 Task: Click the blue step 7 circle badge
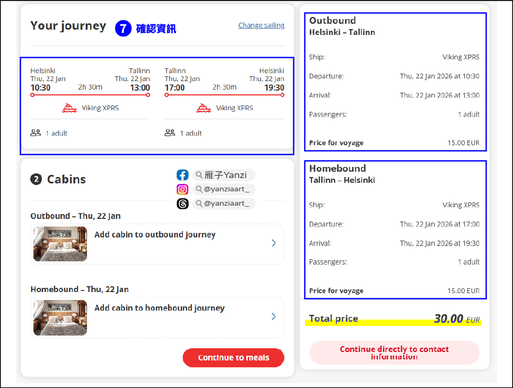click(123, 29)
